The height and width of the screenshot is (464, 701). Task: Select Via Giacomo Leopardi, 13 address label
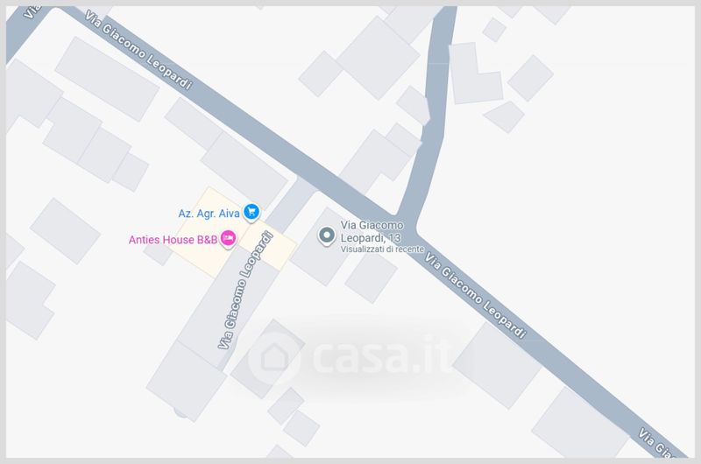372,231
